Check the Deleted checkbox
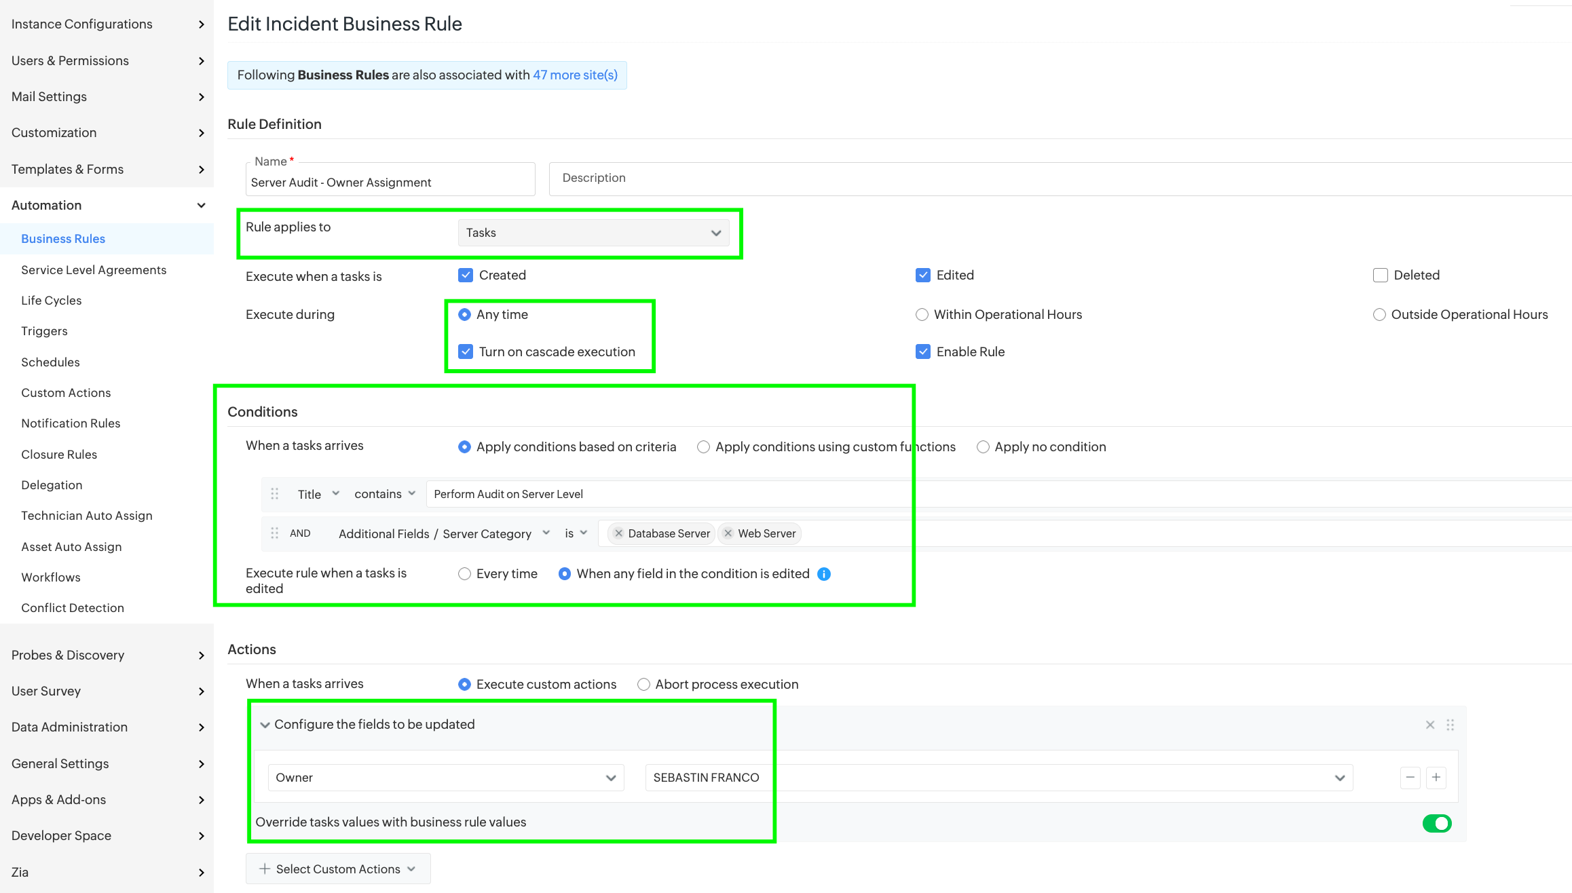1572x893 pixels. [1380, 275]
